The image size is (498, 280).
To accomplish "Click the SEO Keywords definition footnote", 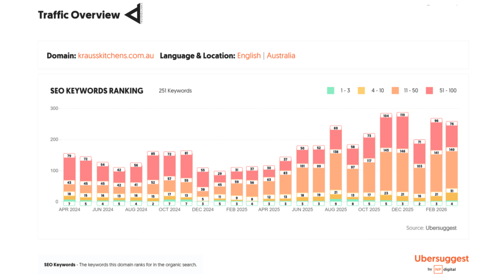I will (x=121, y=264).
